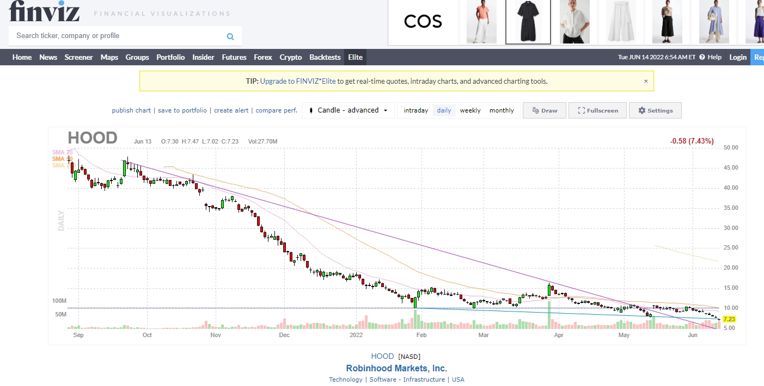Image resolution: width=764 pixels, height=386 pixels.
Task: Open the Forex page
Action: [263, 57]
